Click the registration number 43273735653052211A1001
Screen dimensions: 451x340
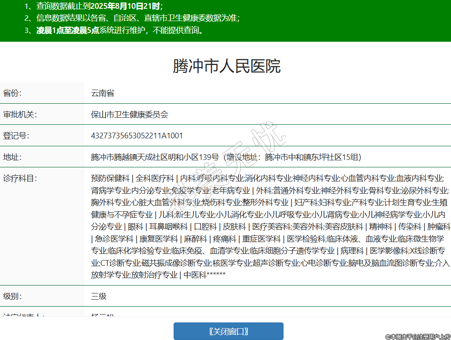[x=137, y=136]
